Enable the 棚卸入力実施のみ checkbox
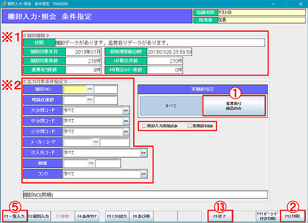 pyautogui.click(x=144, y=125)
